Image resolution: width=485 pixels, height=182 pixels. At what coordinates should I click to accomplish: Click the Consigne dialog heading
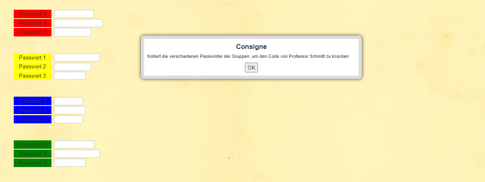point(251,47)
